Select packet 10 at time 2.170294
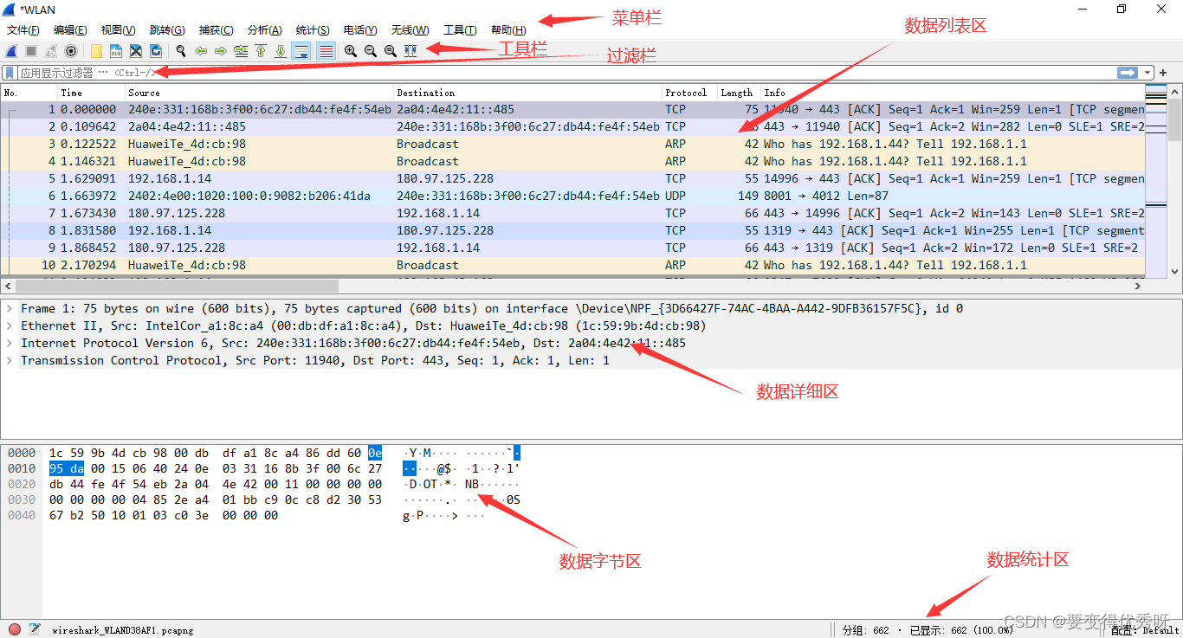 [573, 265]
